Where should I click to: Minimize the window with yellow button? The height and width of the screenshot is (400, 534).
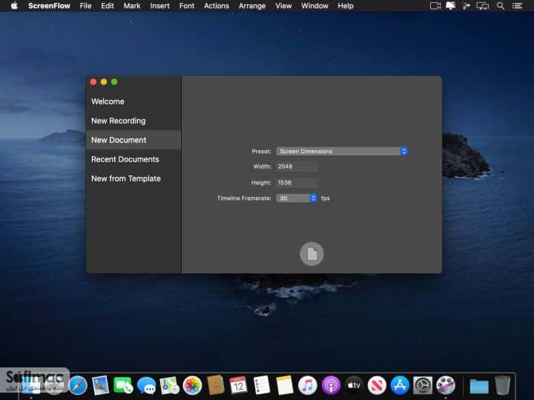click(x=104, y=82)
